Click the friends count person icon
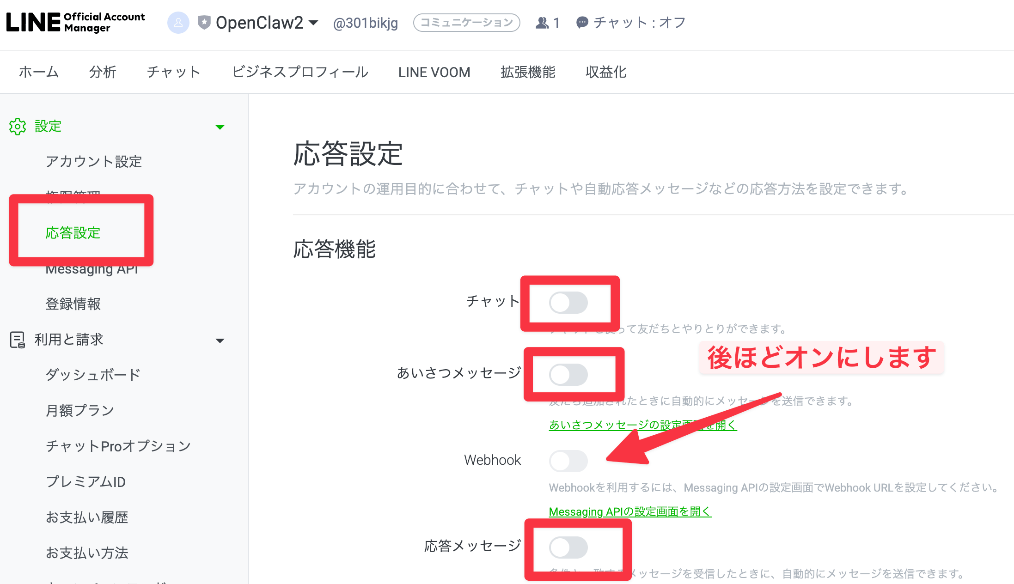The image size is (1014, 584). pyautogui.click(x=542, y=23)
